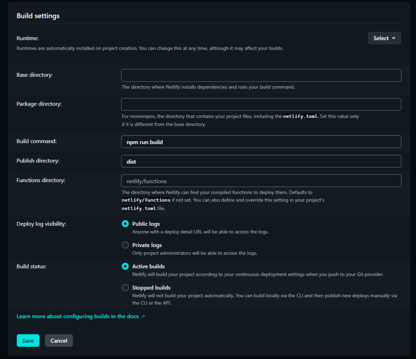Click the Build settings heading
Viewport: 416px width, 359px height.
coord(37,16)
